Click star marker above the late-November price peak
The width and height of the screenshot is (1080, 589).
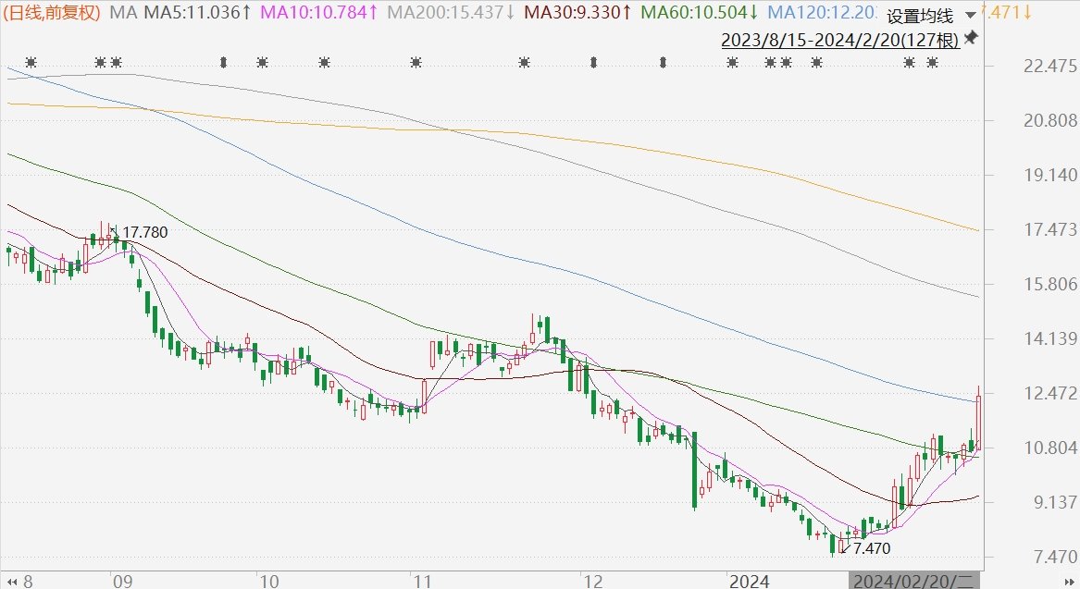pyautogui.click(x=524, y=62)
